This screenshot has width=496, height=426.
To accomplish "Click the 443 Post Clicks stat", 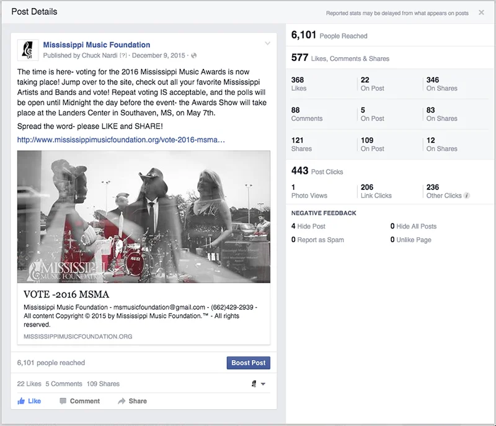I will click(x=317, y=171).
